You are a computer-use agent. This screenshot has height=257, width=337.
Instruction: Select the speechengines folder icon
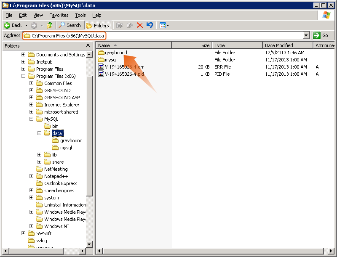[x=39, y=191]
